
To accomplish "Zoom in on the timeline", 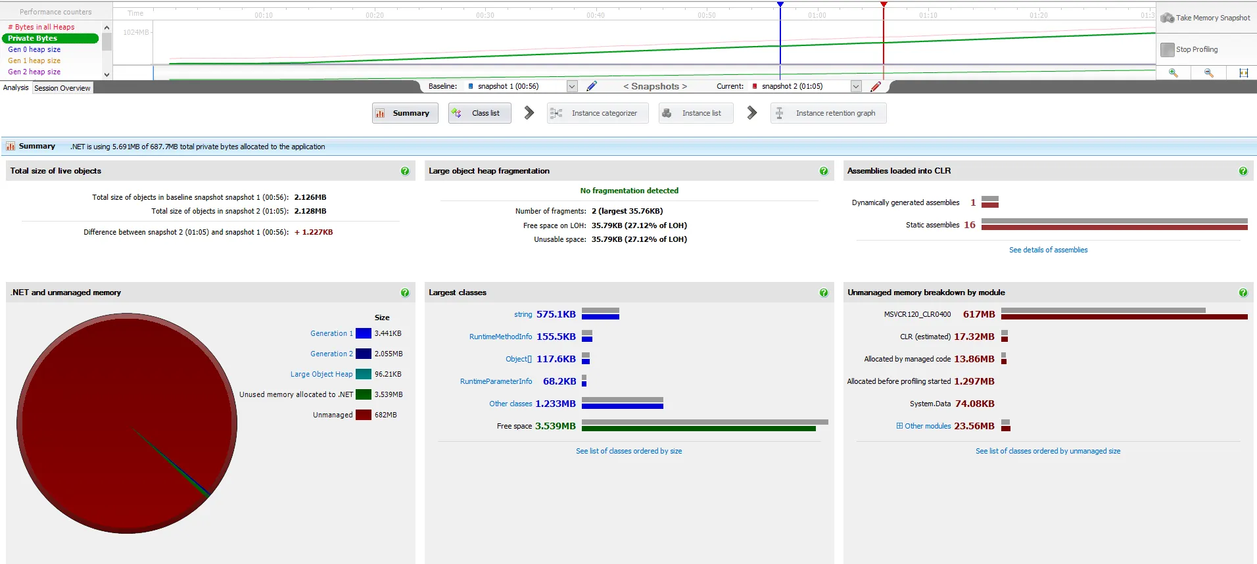I will point(1174,73).
